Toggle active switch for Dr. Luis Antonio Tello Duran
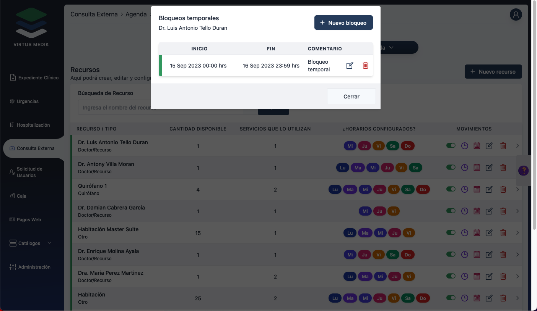This screenshot has height=311, width=537. [451, 145]
